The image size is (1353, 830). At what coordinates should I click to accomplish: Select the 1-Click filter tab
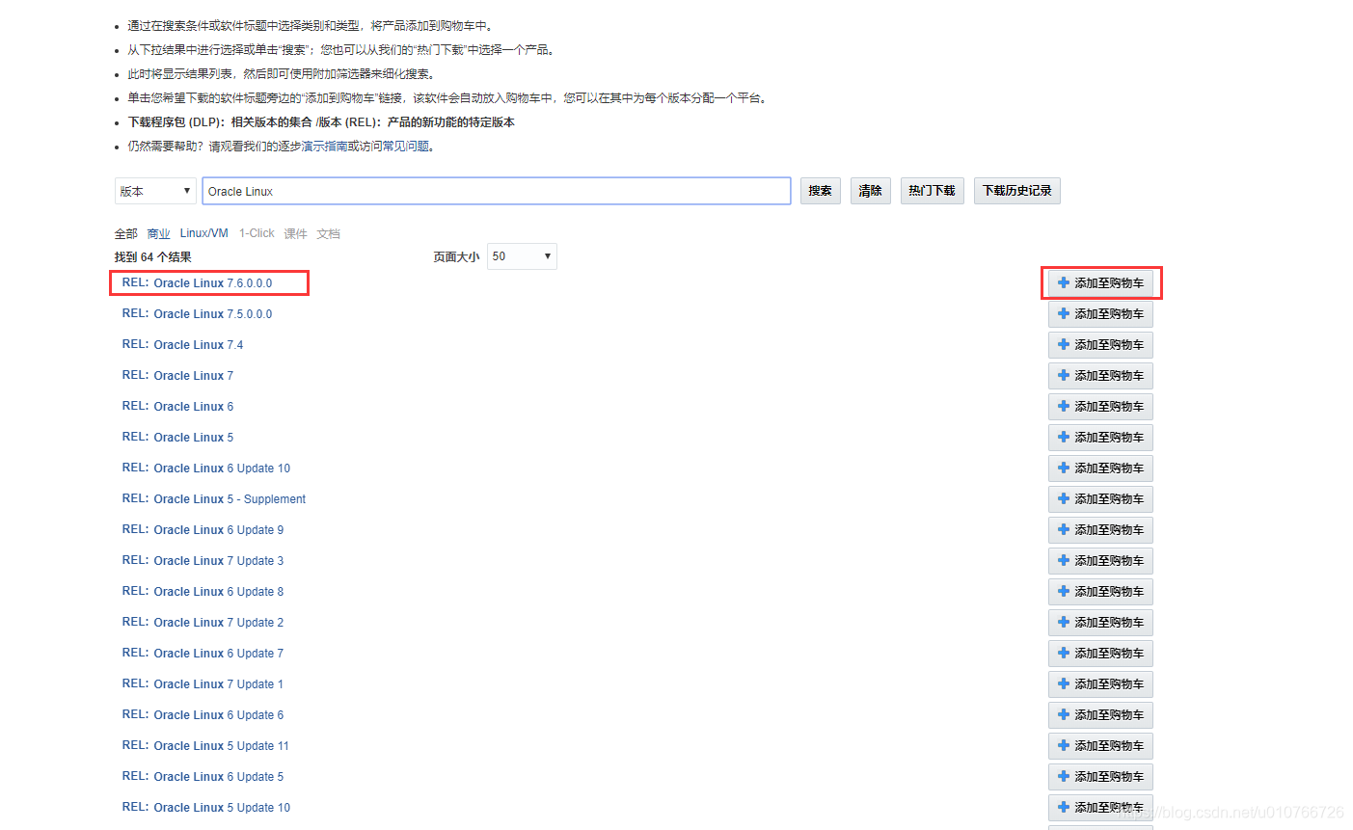tap(257, 233)
